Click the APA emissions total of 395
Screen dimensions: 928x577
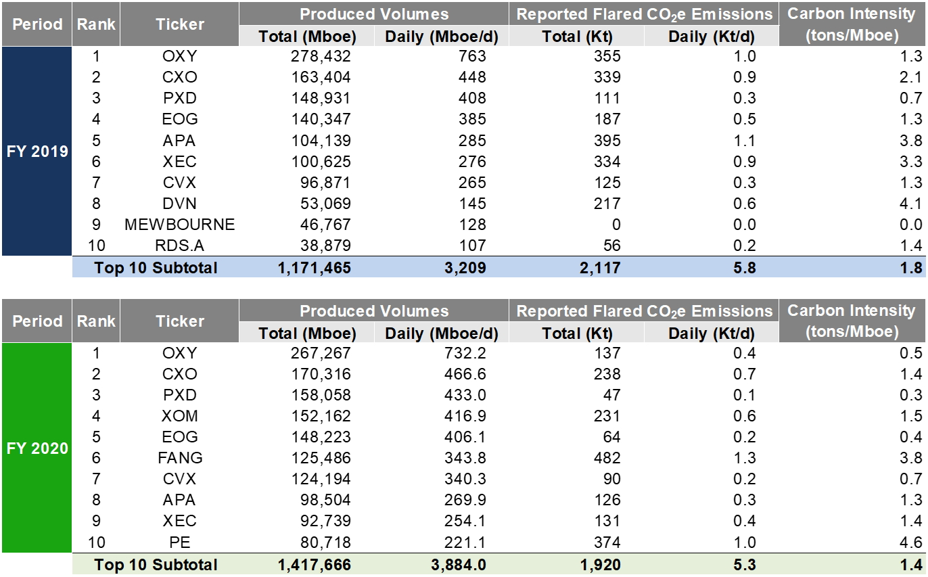pos(607,141)
